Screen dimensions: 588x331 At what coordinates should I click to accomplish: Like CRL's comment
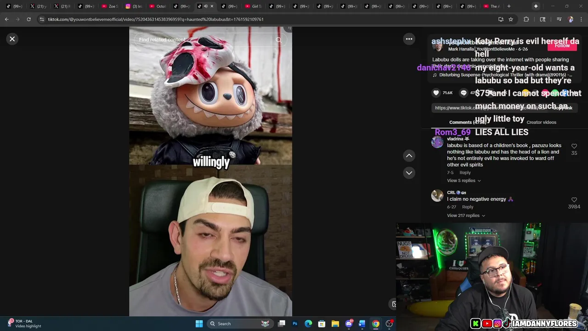point(574,200)
